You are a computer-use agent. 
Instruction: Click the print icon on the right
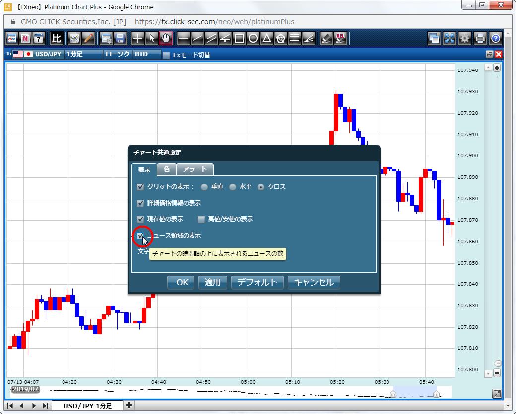[x=480, y=38]
